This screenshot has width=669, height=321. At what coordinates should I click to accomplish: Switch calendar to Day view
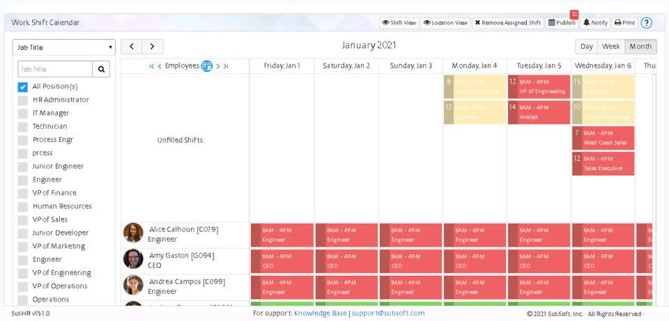586,47
